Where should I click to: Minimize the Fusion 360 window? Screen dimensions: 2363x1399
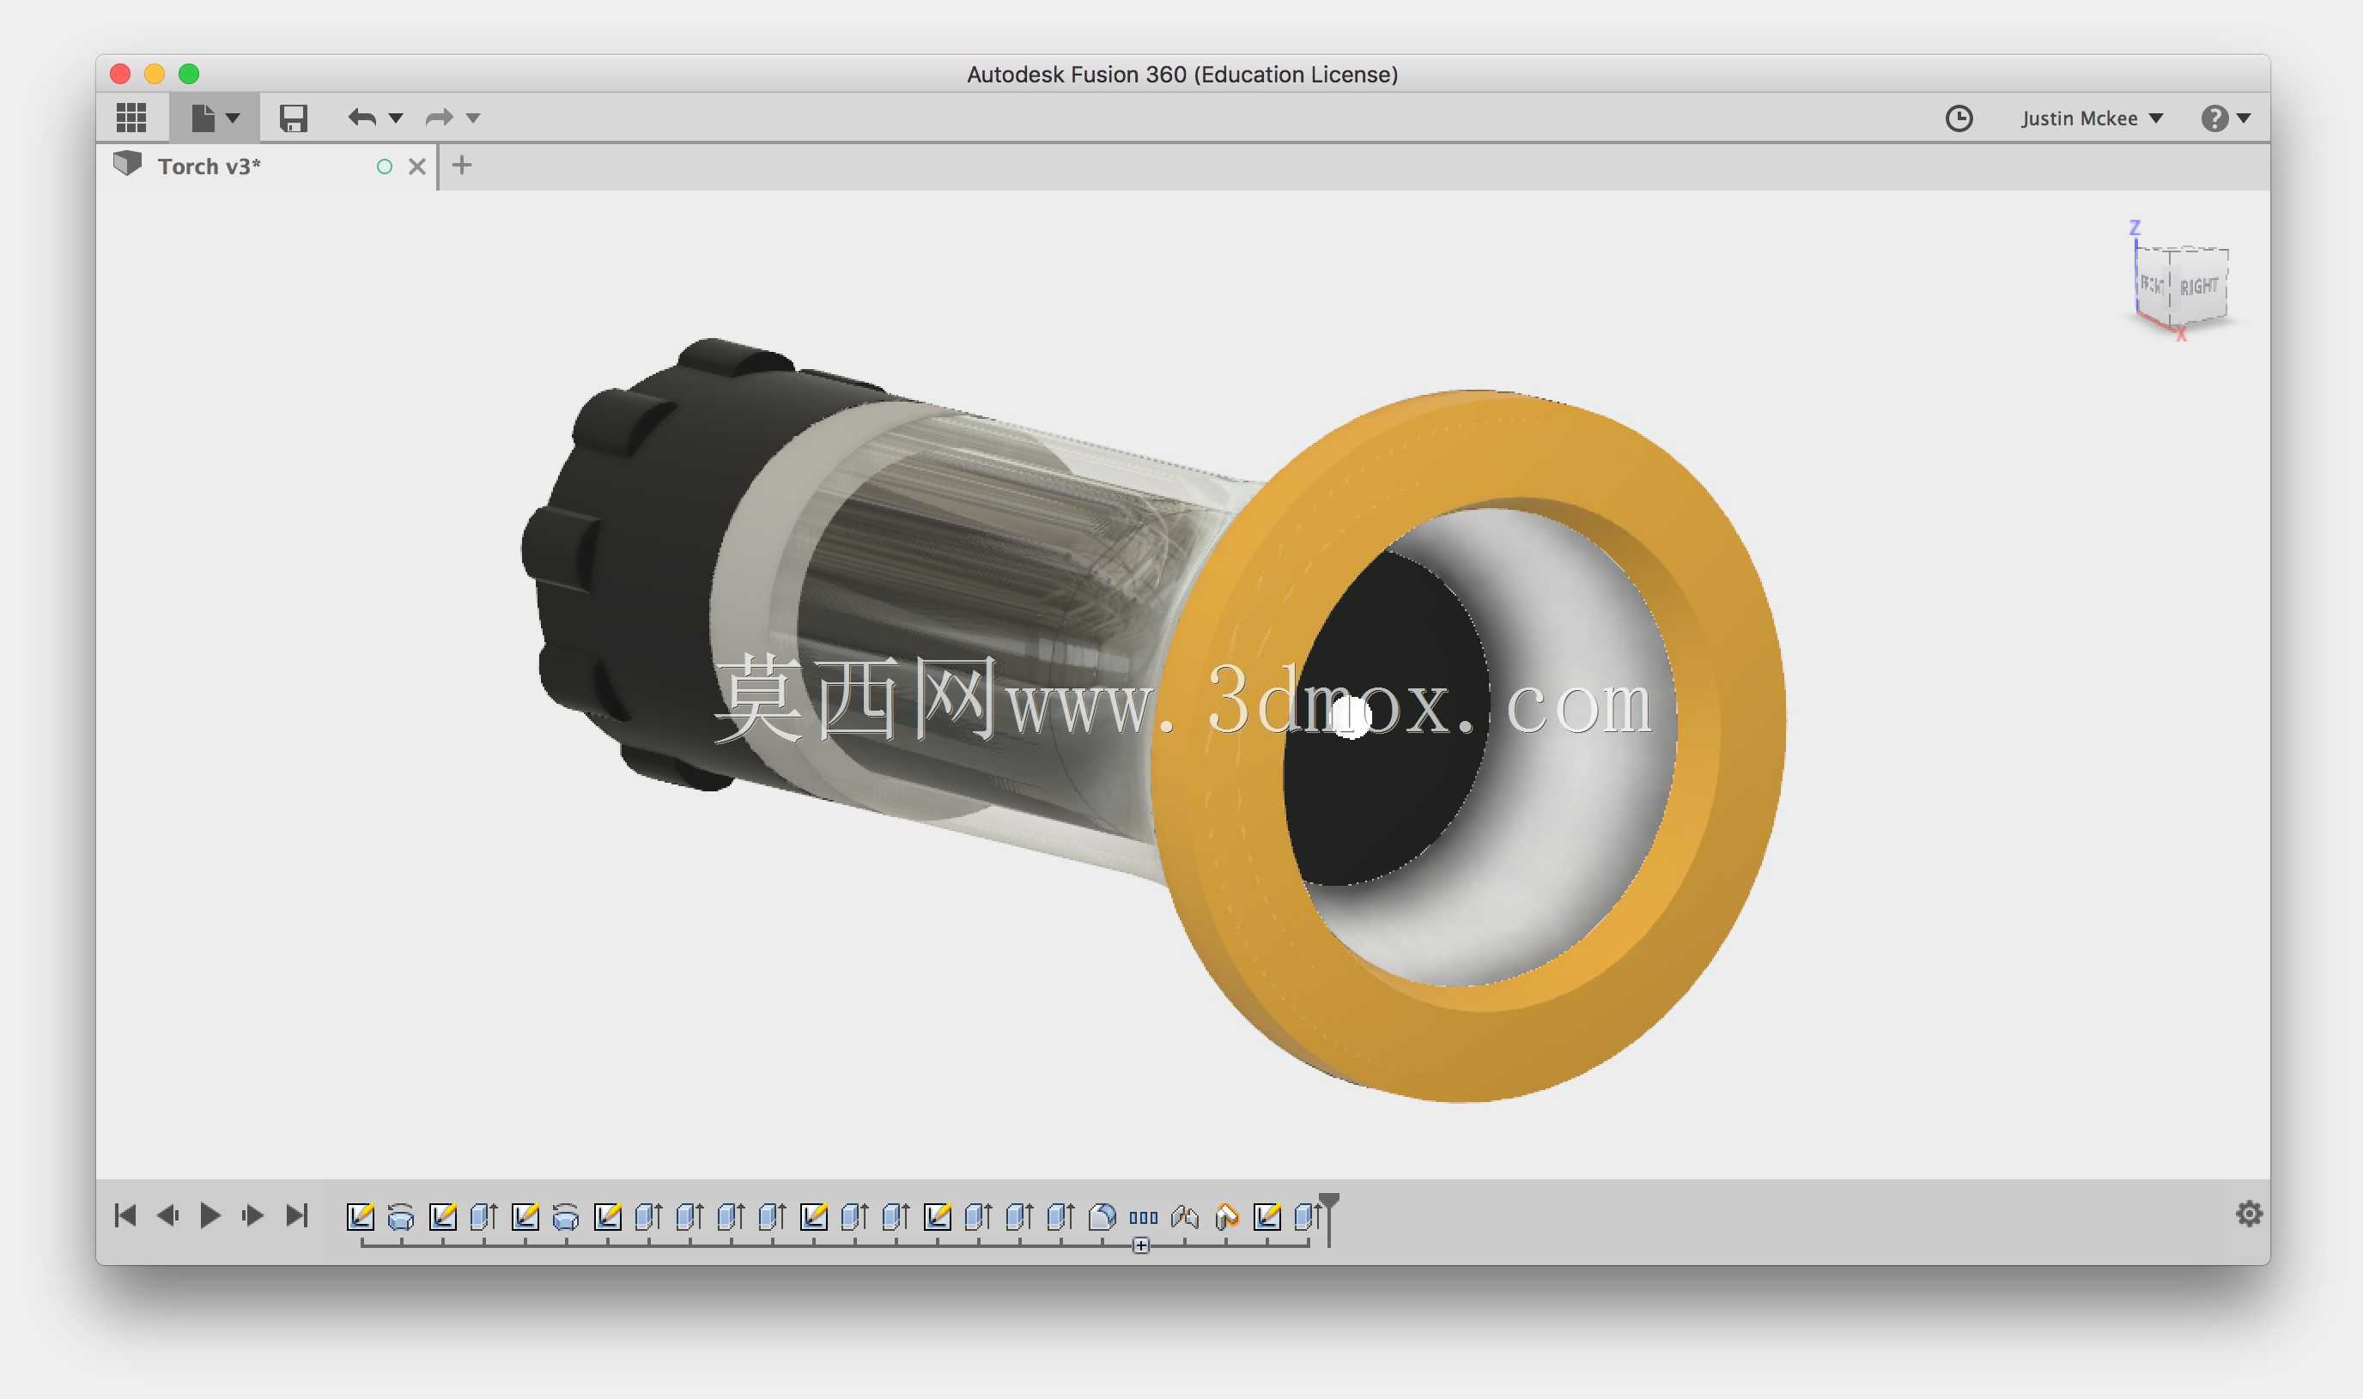(155, 74)
